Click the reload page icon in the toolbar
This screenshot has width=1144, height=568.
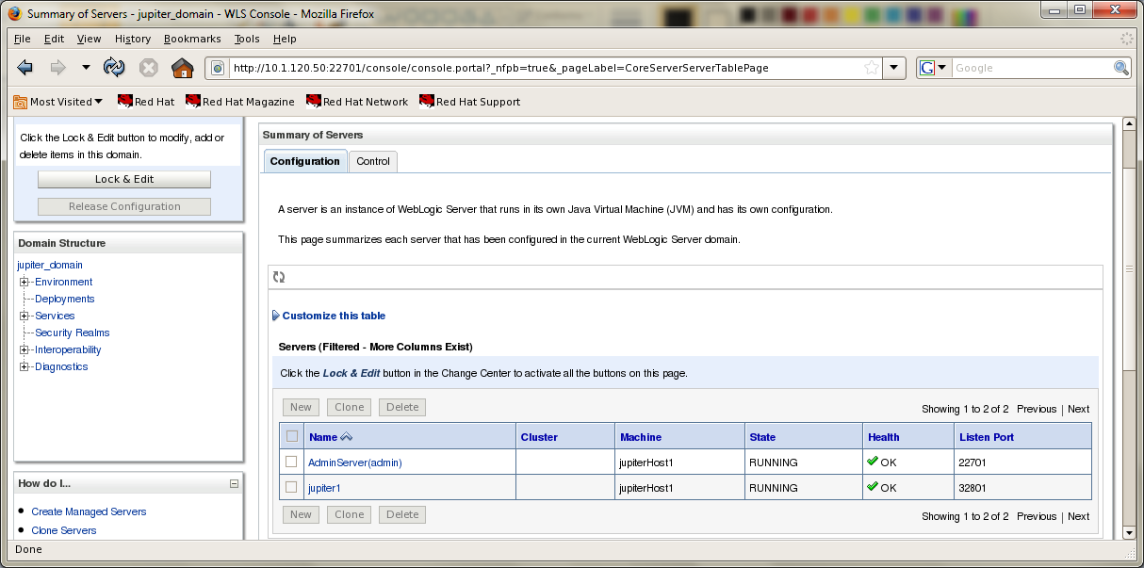click(x=115, y=67)
